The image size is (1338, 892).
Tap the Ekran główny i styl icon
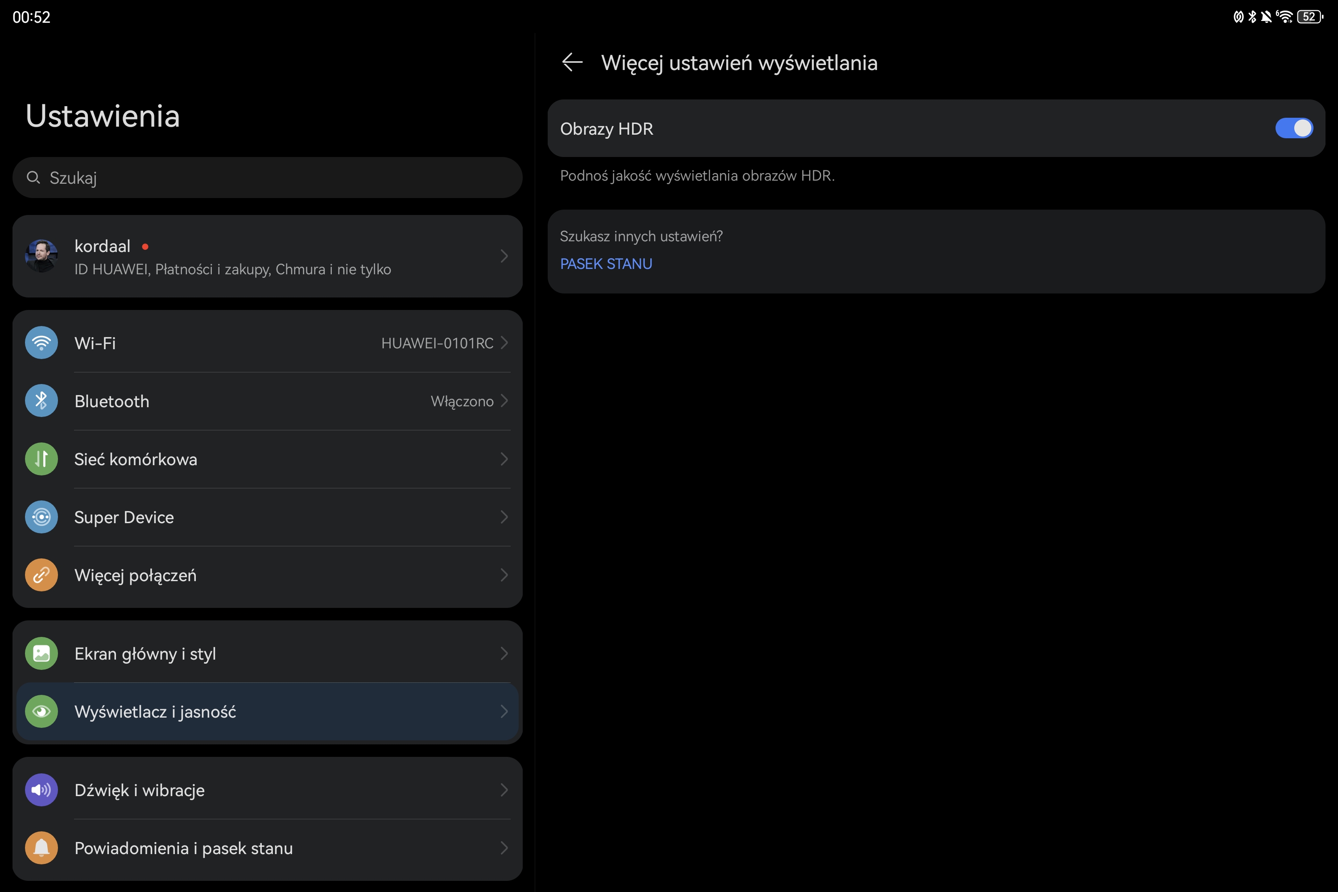[41, 653]
